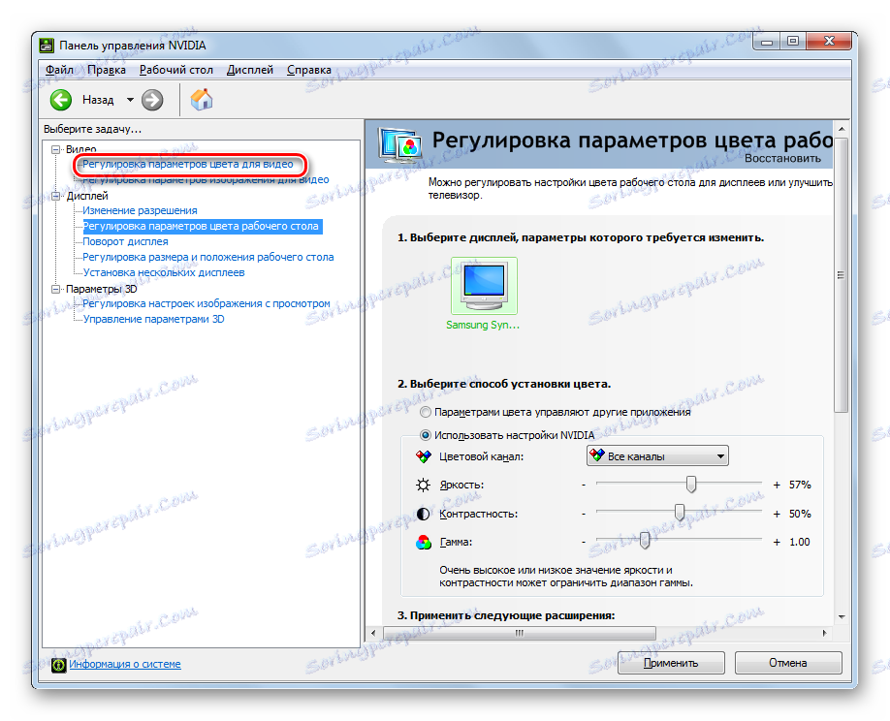Click the green Back arrow icon
The height and width of the screenshot is (721, 890).
tap(61, 100)
